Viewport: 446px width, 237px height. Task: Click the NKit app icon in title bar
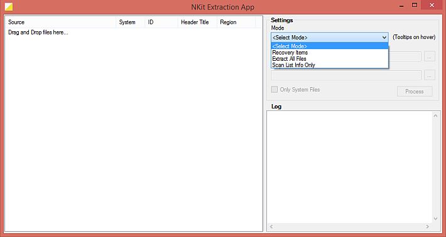click(9, 6)
